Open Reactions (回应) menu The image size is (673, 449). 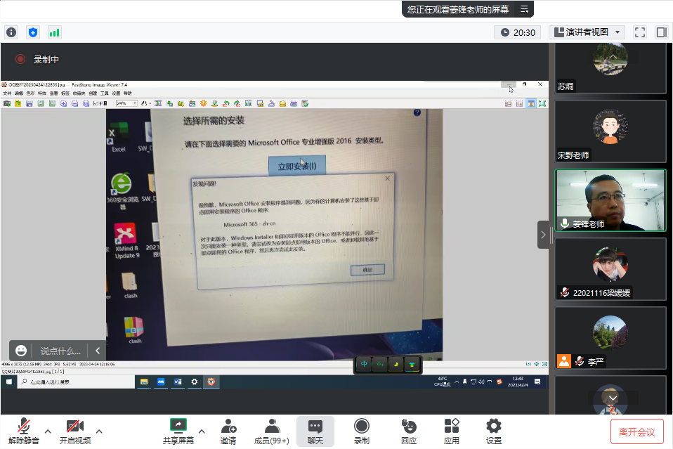[x=408, y=431]
